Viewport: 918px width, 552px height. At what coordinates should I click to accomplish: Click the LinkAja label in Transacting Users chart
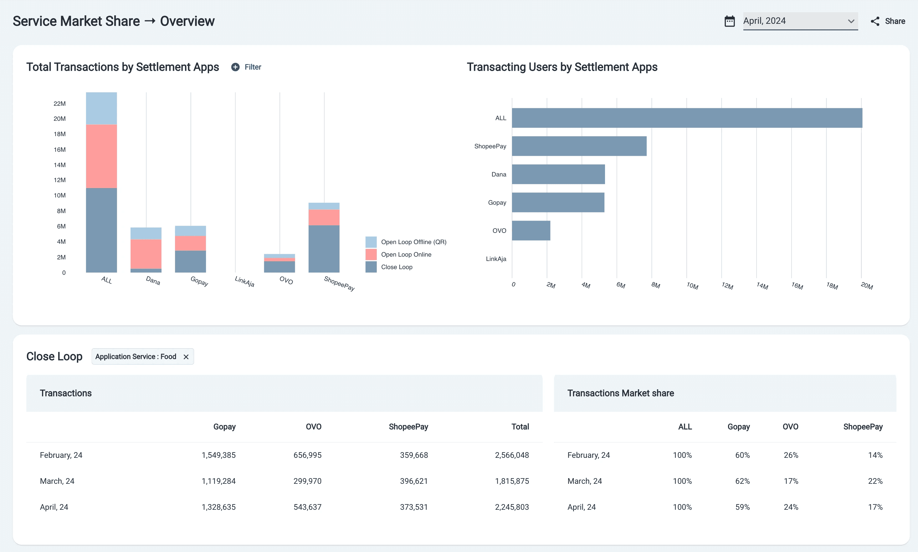pos(496,259)
